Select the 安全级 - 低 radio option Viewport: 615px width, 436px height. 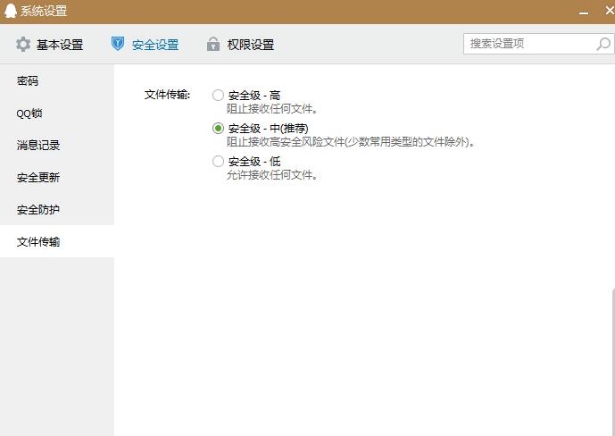coord(218,162)
